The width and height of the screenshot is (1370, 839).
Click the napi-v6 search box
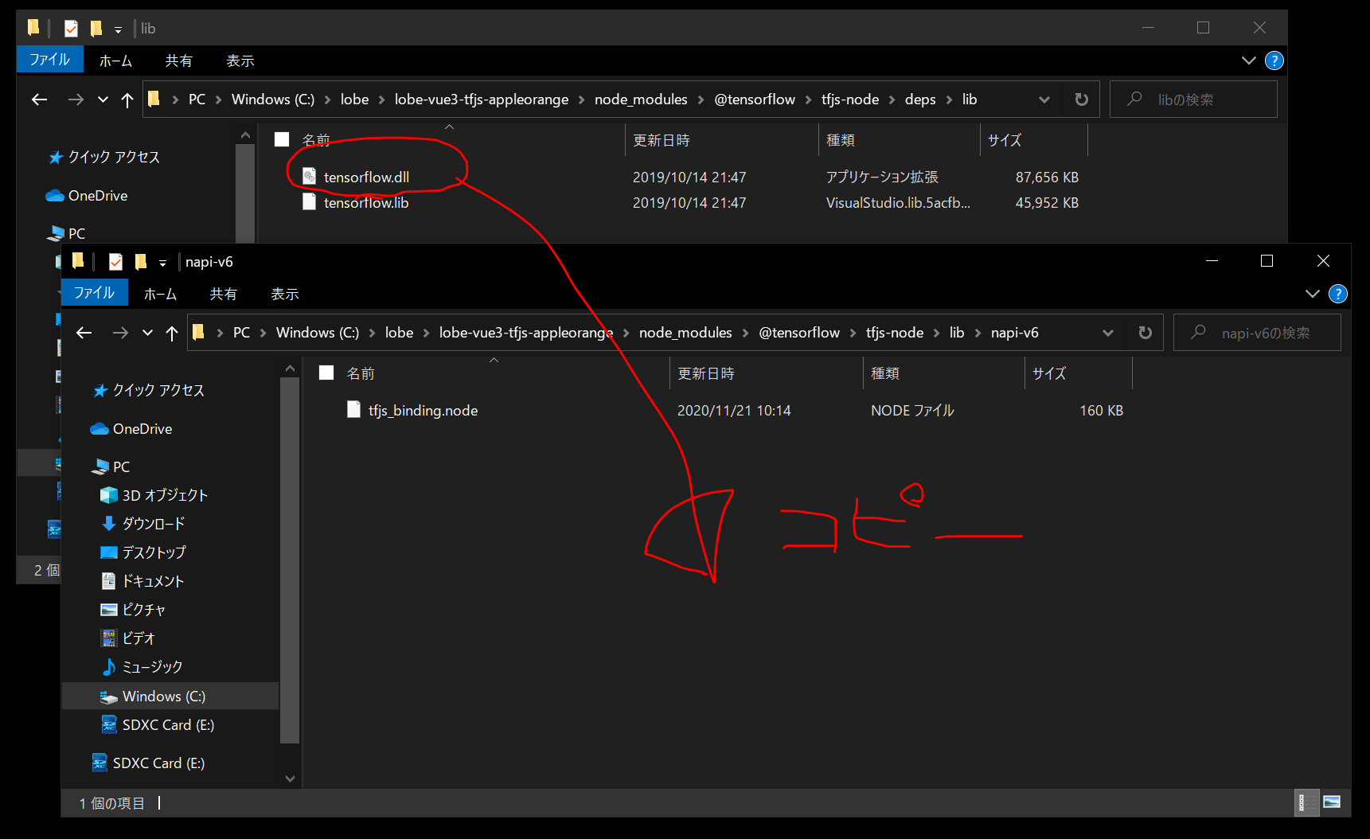click(x=1258, y=333)
